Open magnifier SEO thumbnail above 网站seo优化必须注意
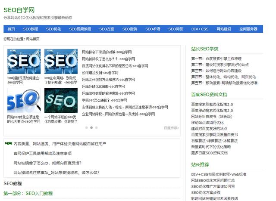 click(x=24, y=100)
